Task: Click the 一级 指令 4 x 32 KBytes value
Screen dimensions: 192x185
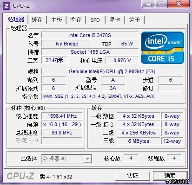Action: tap(139, 124)
